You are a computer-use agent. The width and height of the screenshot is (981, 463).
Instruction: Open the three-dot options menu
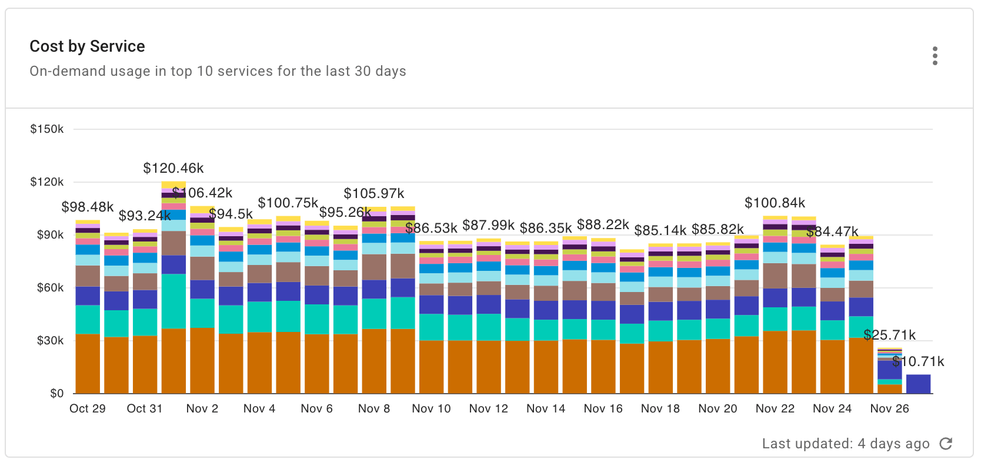pyautogui.click(x=935, y=56)
